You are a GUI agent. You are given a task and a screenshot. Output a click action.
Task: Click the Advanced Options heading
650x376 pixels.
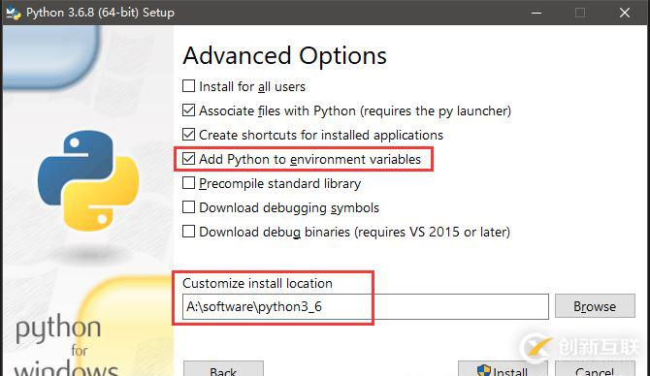click(x=285, y=55)
